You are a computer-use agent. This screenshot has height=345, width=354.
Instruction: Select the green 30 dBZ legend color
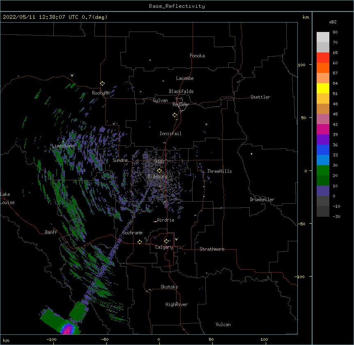click(x=323, y=170)
